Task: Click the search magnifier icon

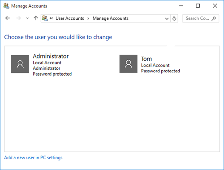Action: (x=214, y=18)
